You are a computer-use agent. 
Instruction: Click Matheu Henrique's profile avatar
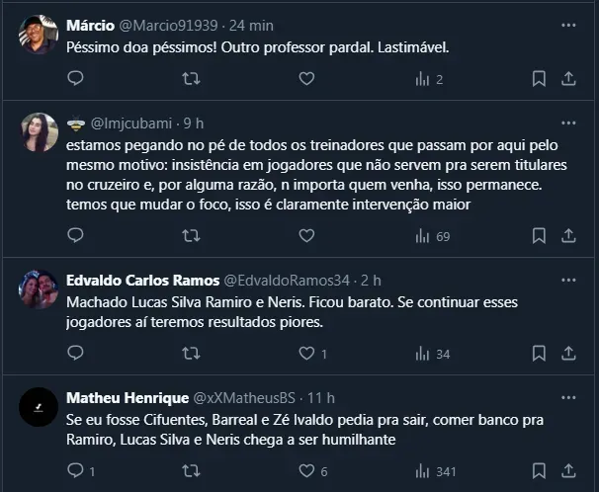click(39, 405)
